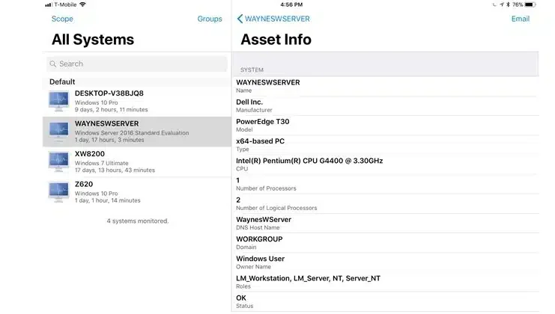
Task: Open the Groups view
Action: pyautogui.click(x=210, y=19)
